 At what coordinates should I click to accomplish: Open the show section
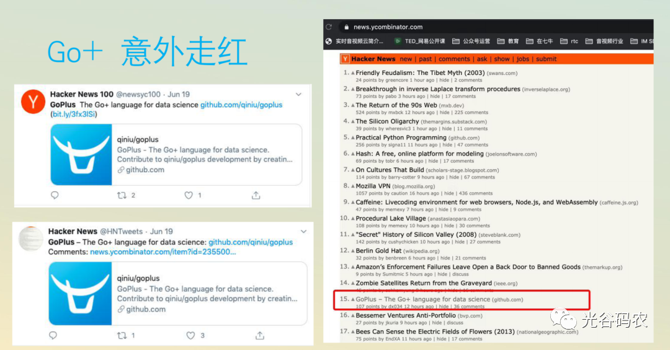pos(502,59)
